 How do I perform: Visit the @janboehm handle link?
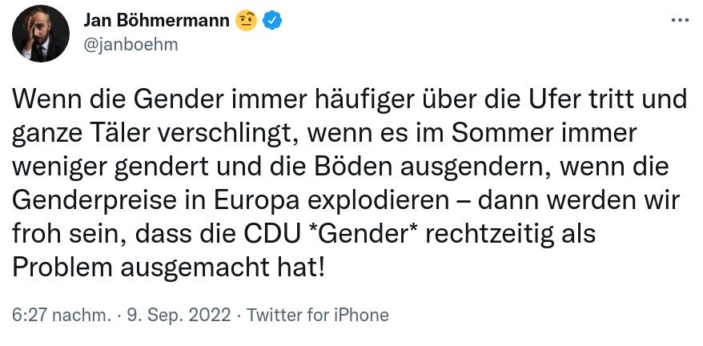pos(131,44)
